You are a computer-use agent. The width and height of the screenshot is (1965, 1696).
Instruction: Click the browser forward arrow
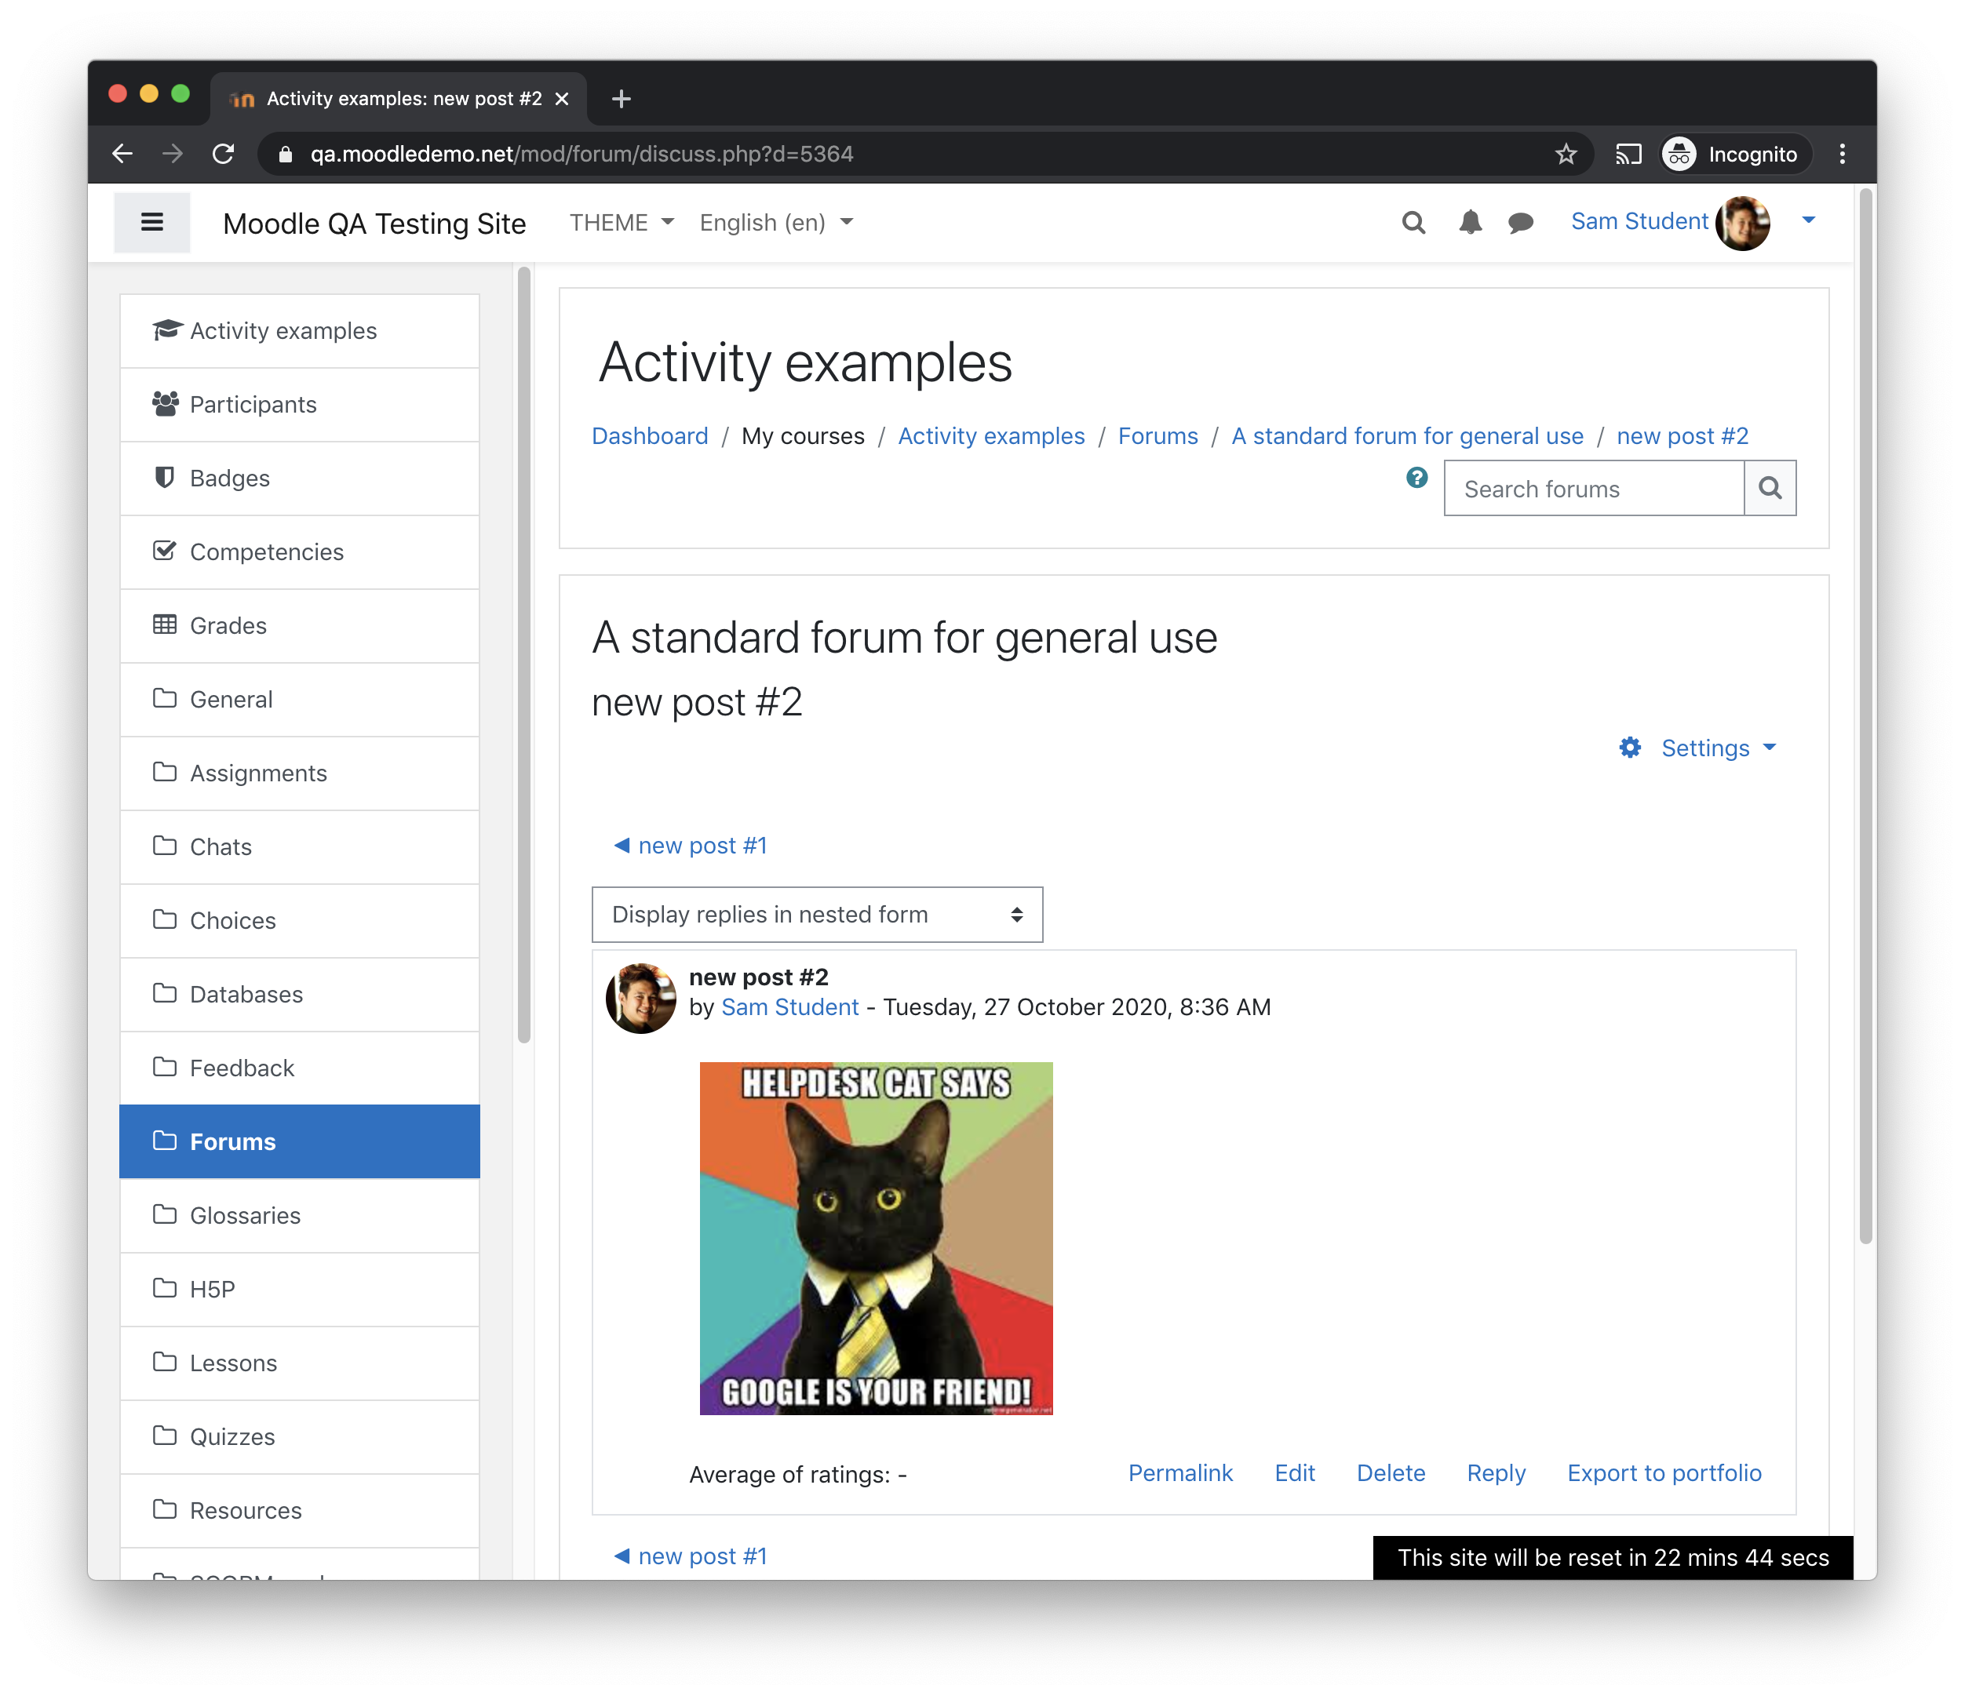coord(173,154)
